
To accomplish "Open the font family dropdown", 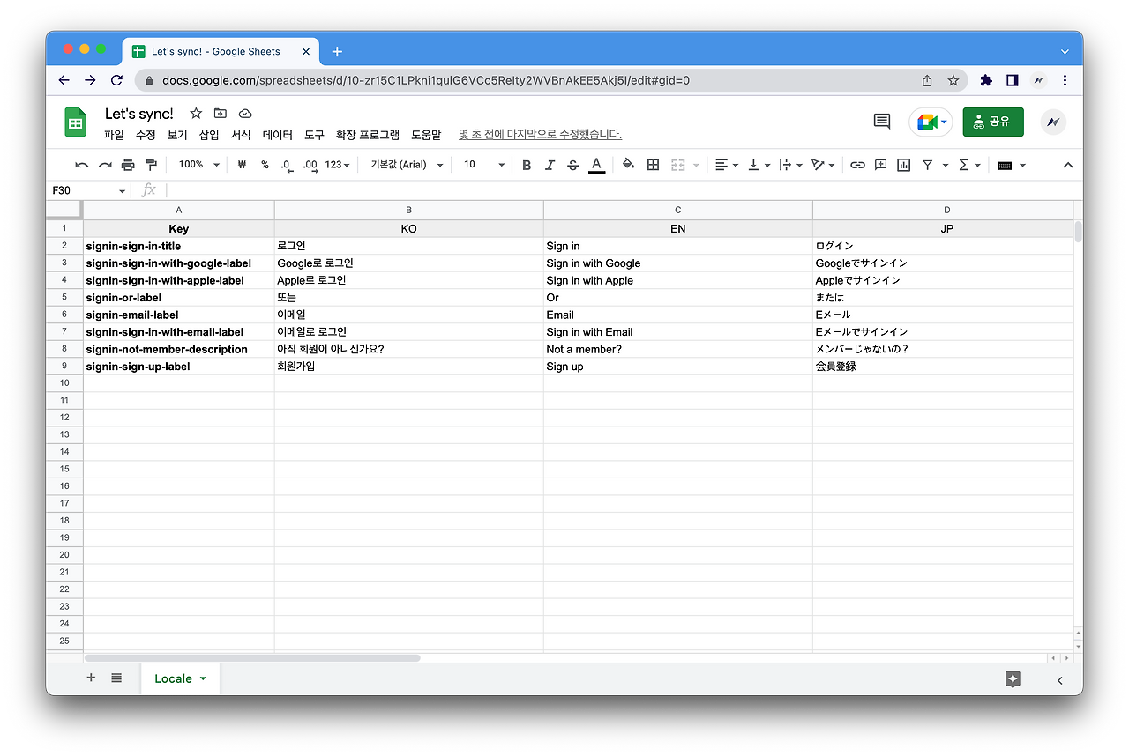I will click(407, 165).
